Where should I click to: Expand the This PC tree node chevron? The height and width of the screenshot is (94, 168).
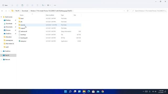[1, 55]
